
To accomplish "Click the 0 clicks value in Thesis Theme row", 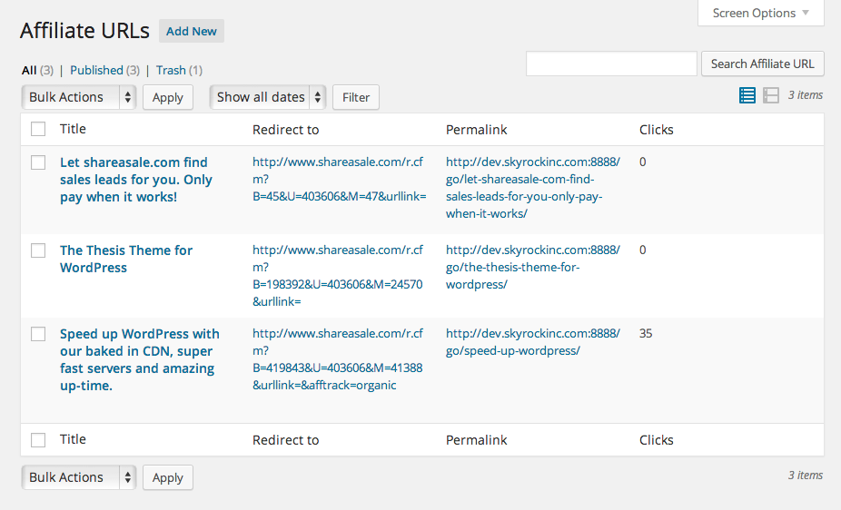I will click(642, 250).
